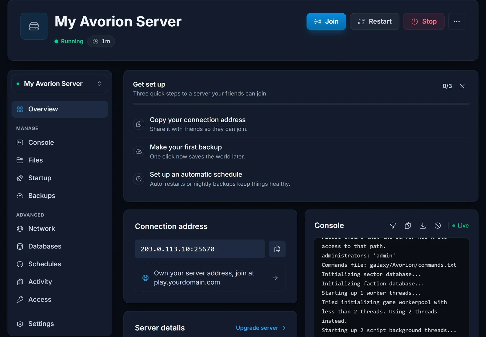
Task: Dismiss the Get set up panel
Action: (x=462, y=86)
